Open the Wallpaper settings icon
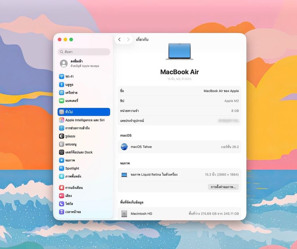297x249 pixels. [62, 176]
